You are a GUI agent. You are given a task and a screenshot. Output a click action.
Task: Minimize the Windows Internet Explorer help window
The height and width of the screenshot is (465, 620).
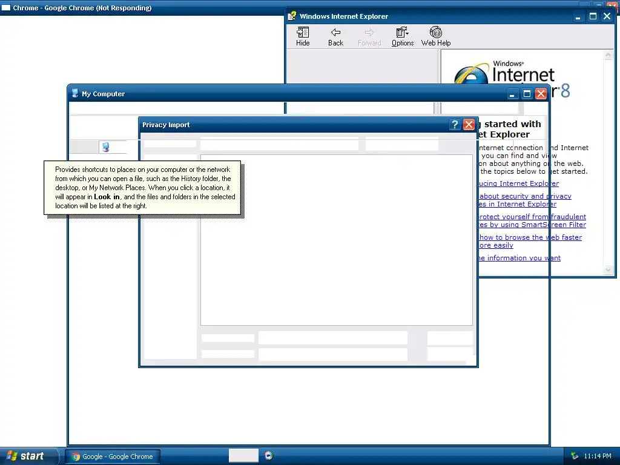578,16
